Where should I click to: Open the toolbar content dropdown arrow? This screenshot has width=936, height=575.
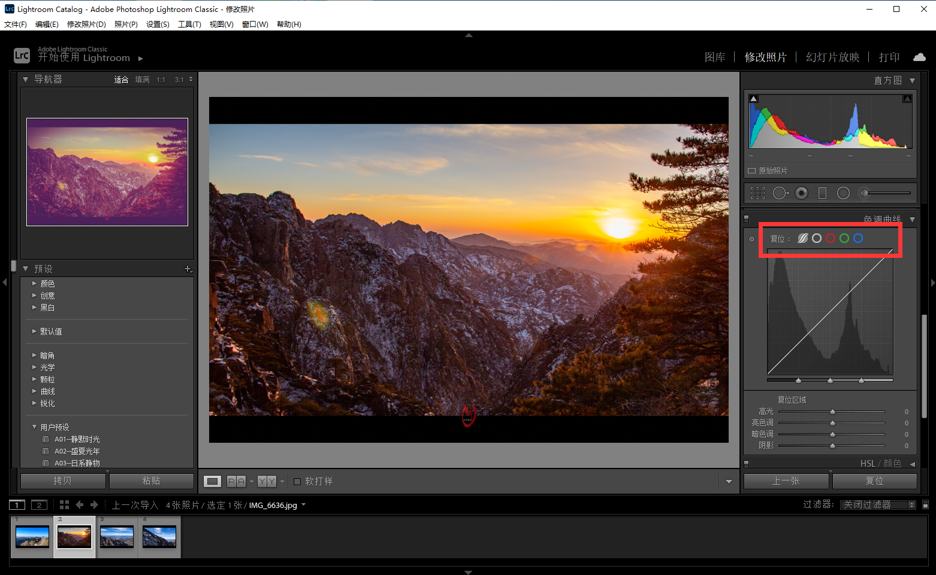click(729, 481)
